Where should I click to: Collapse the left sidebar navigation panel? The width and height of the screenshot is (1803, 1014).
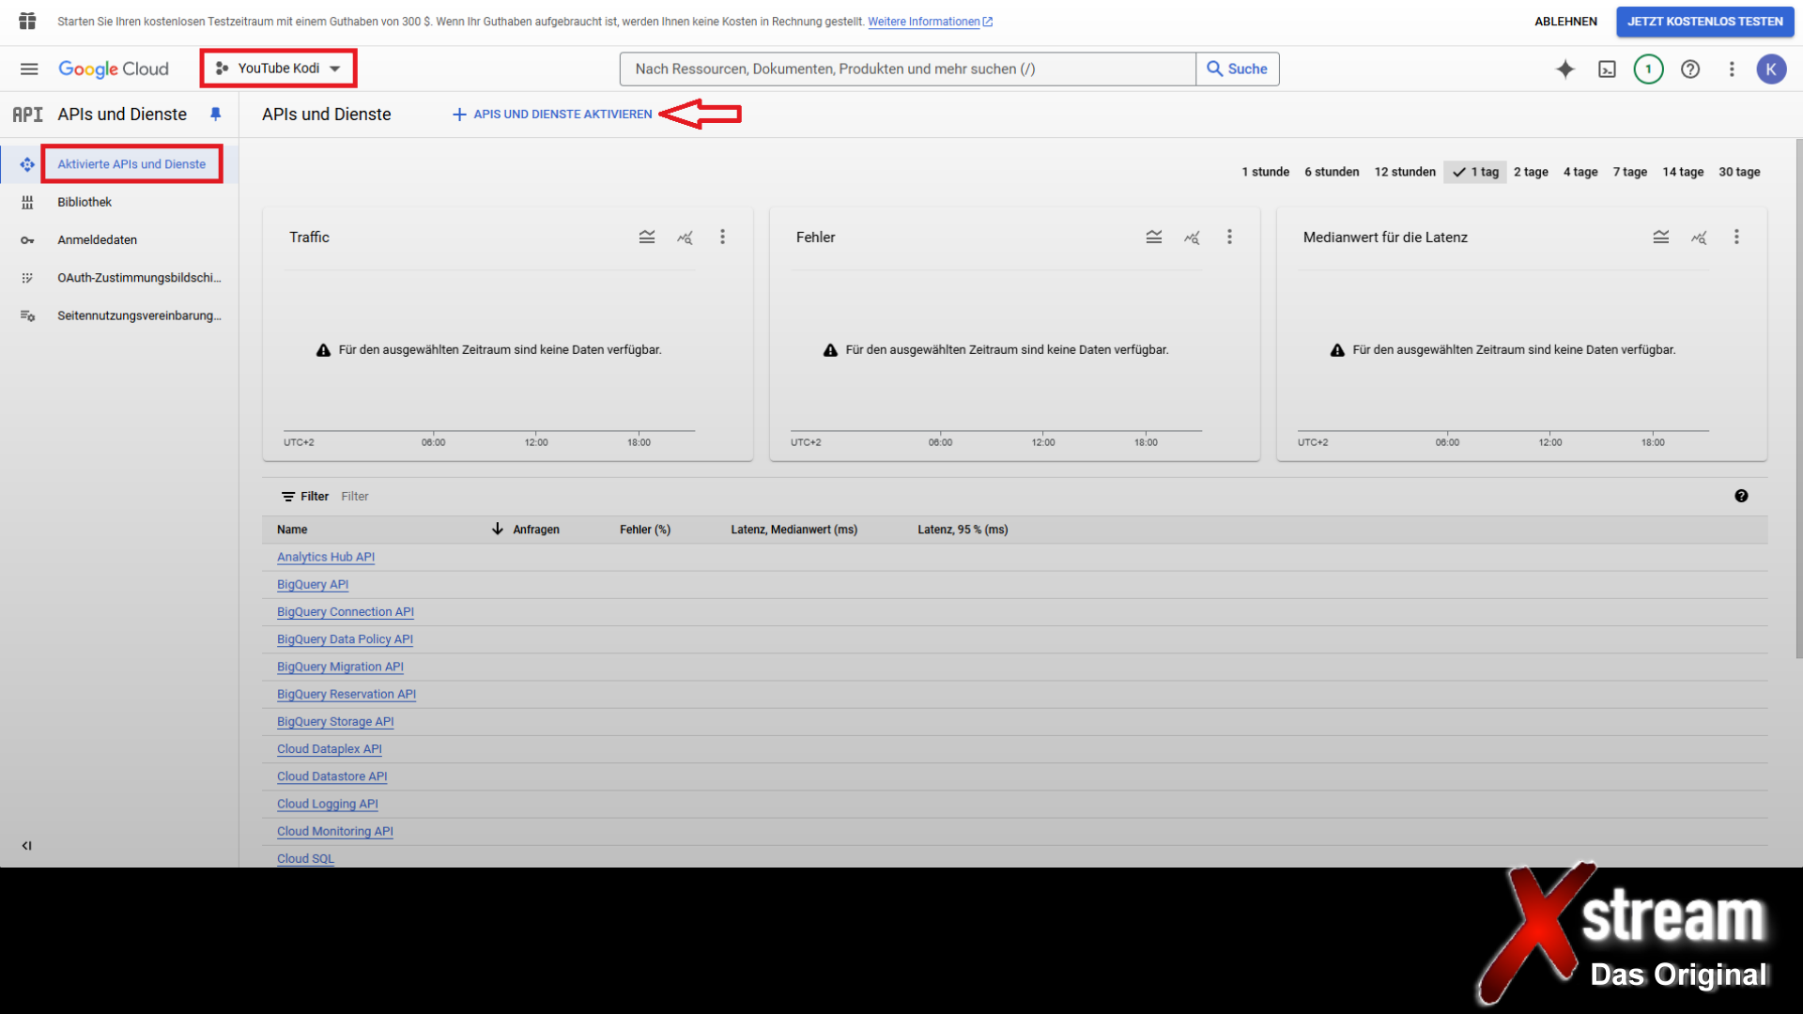tap(26, 845)
